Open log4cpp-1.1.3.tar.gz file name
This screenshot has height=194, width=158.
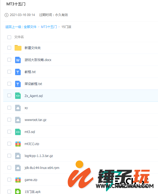[39, 156]
